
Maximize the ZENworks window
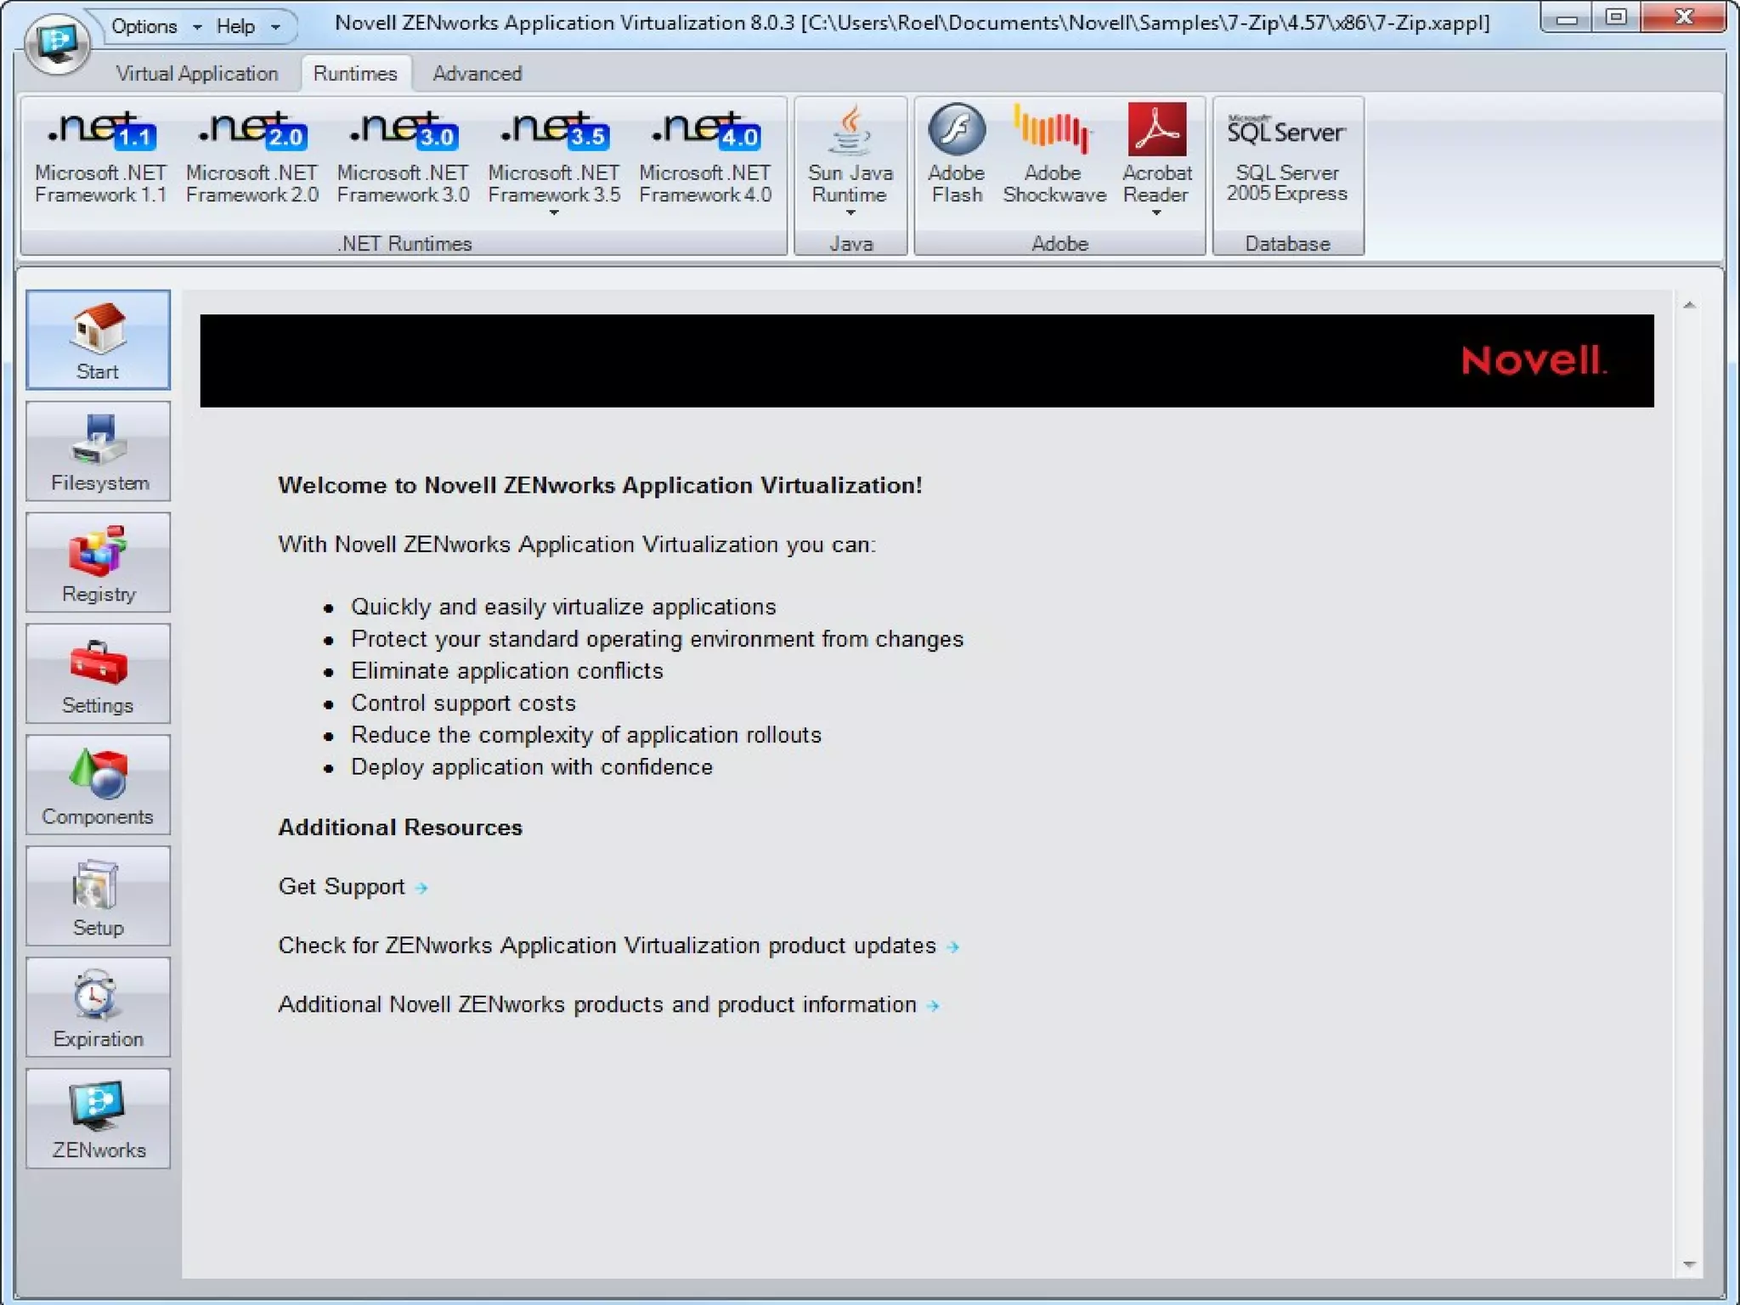[x=1617, y=18]
